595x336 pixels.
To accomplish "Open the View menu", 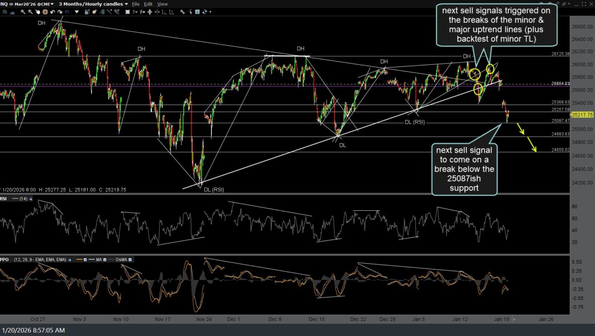I will [162, 4].
